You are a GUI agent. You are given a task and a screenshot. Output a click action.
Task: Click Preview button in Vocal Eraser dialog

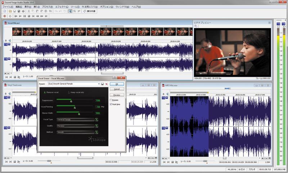(x=117, y=95)
